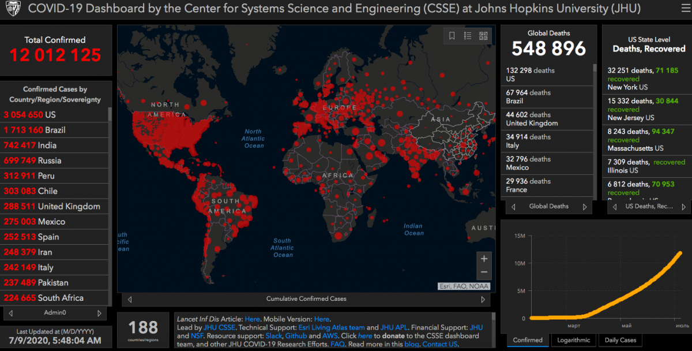Select the New York US state entry

point(645,79)
